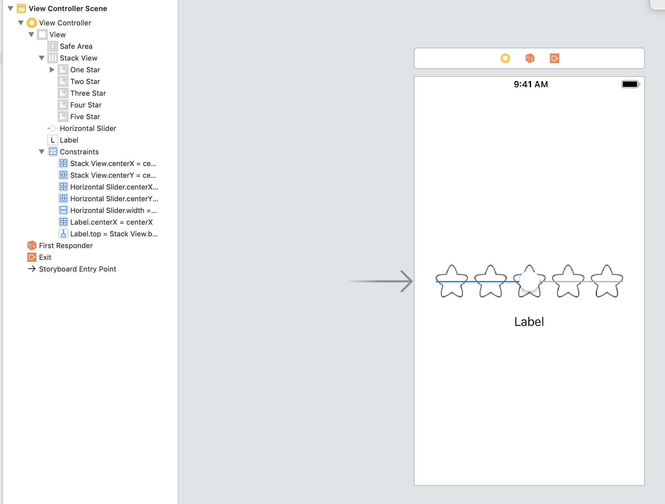Click the Exit icon in scene dock
Image resolution: width=665 pixels, height=504 pixels.
(554, 58)
